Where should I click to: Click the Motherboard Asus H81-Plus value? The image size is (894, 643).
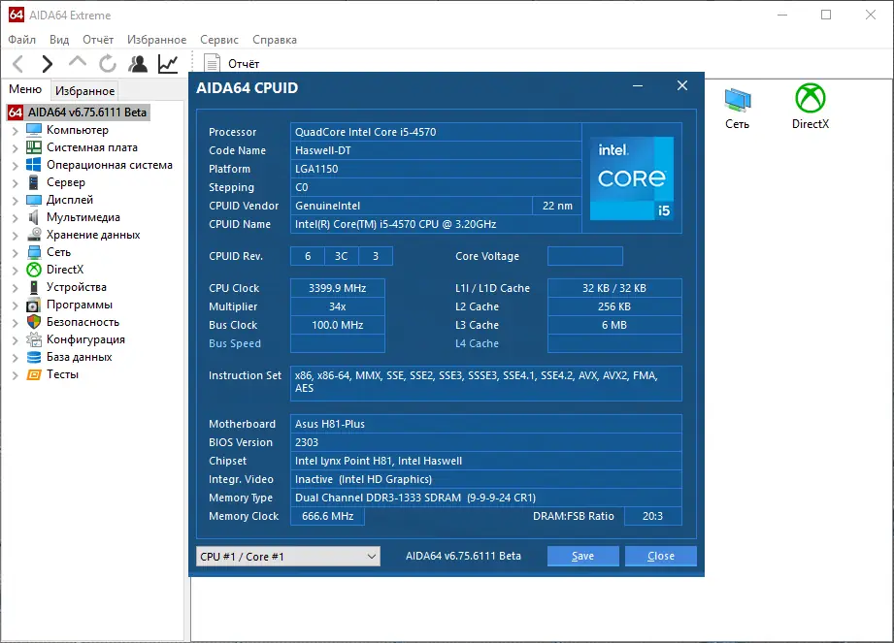pos(485,424)
